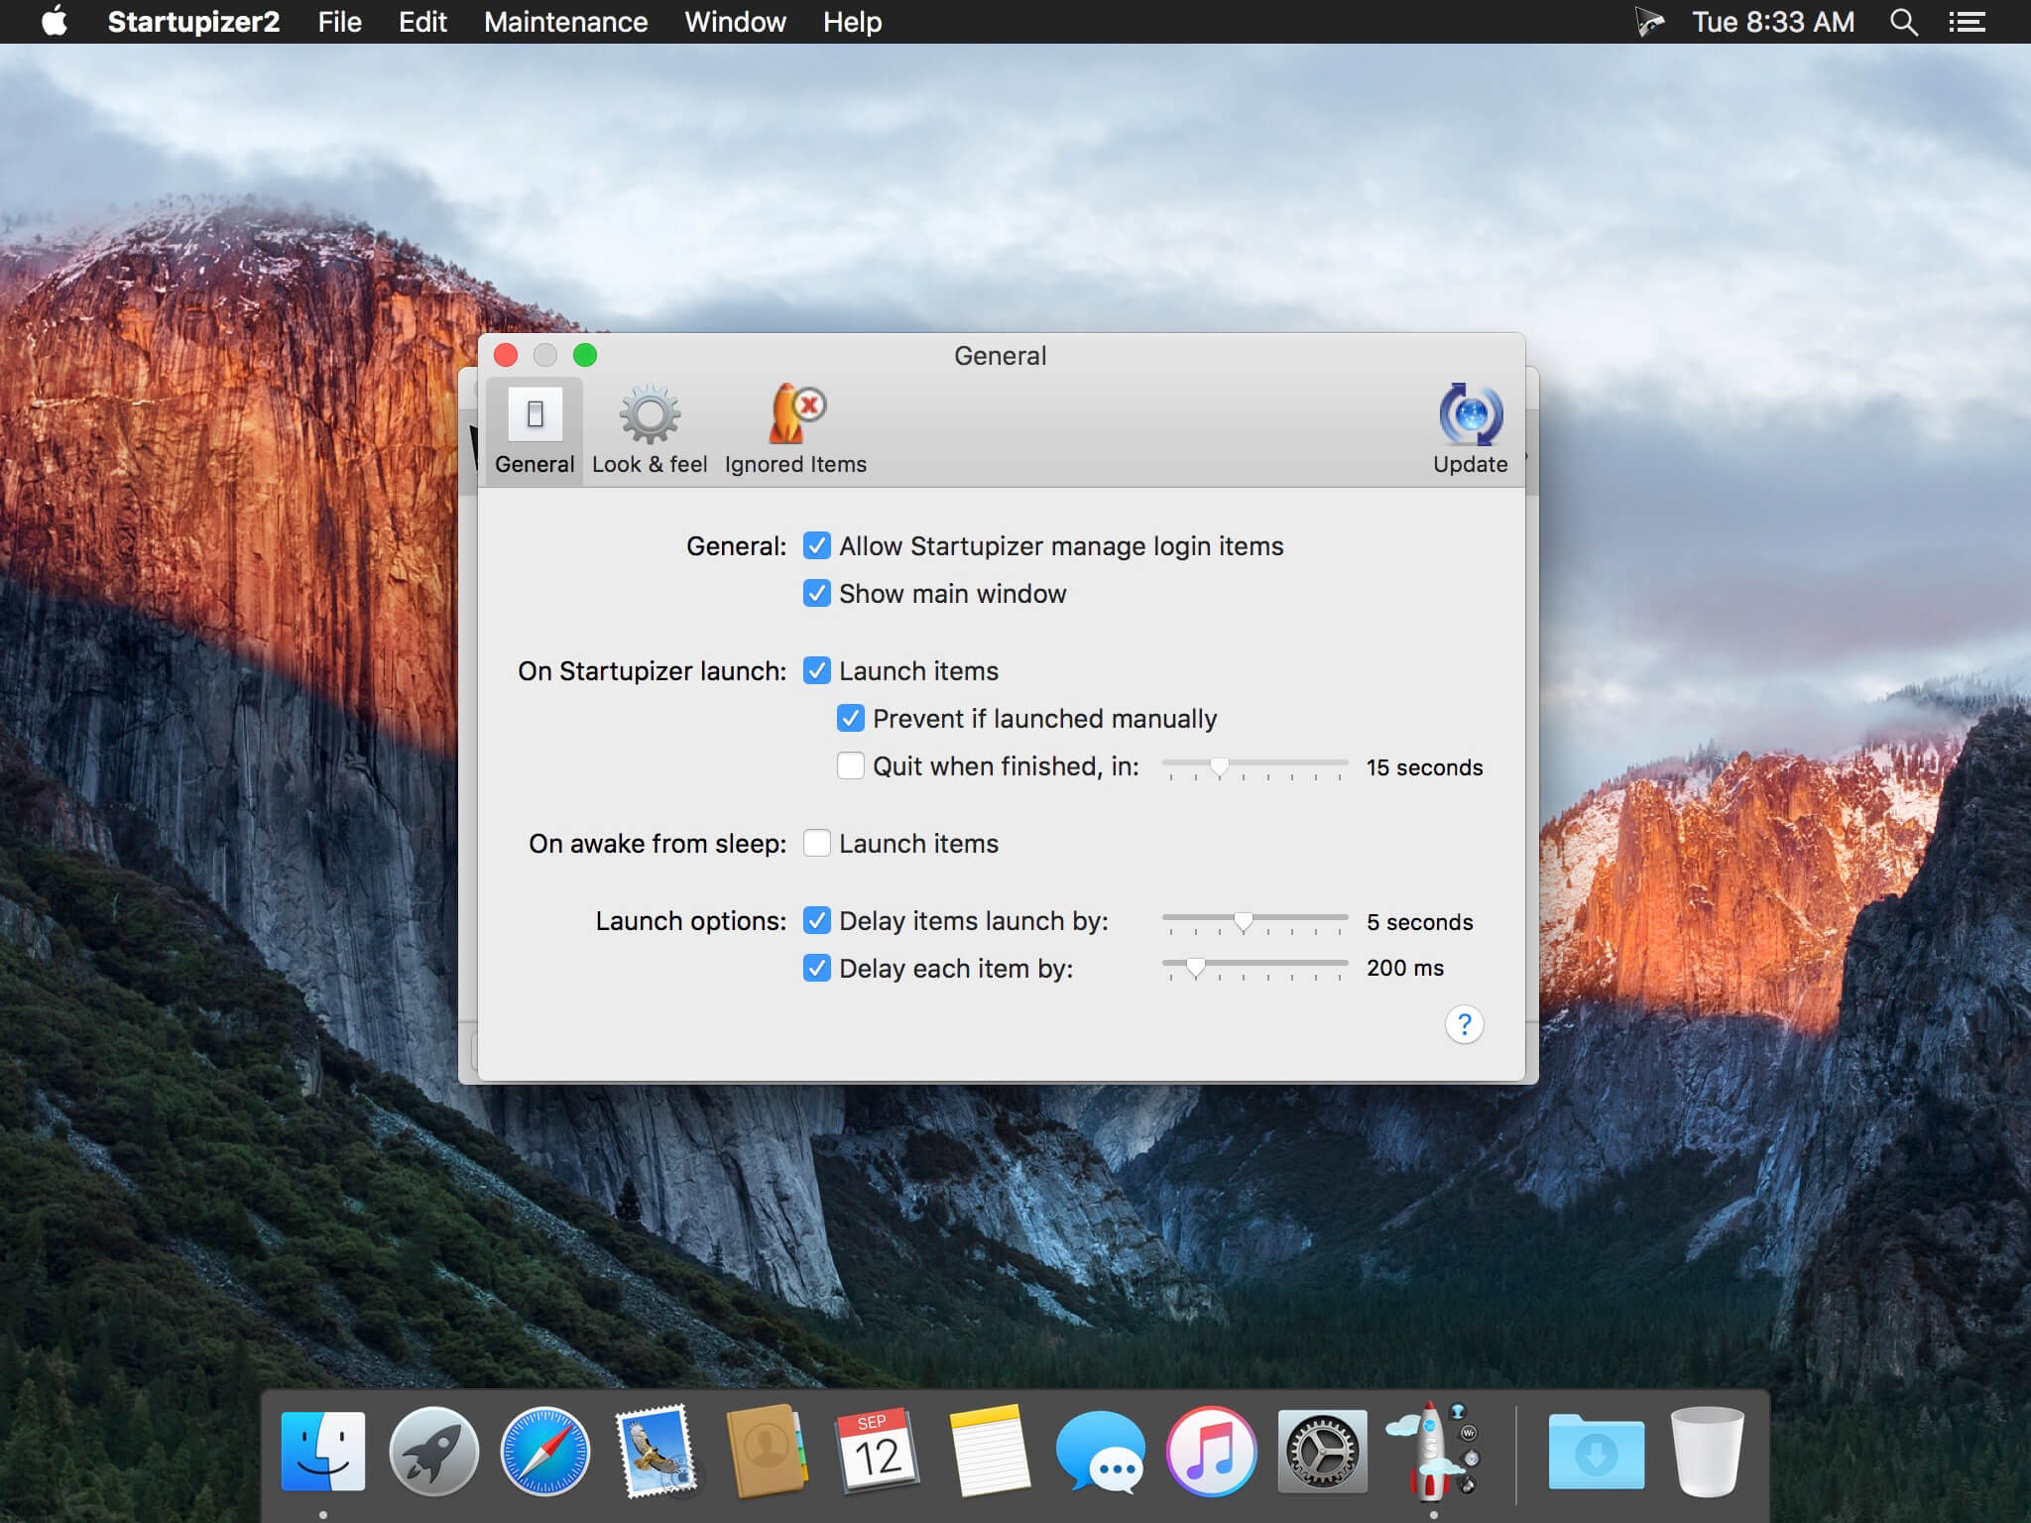The width and height of the screenshot is (2031, 1523).
Task: Open Notes from the Dock
Action: point(989,1451)
